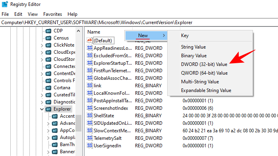Select the GlobalAssocCha... value name
This screenshot has width=278, height=156.
coord(112,78)
